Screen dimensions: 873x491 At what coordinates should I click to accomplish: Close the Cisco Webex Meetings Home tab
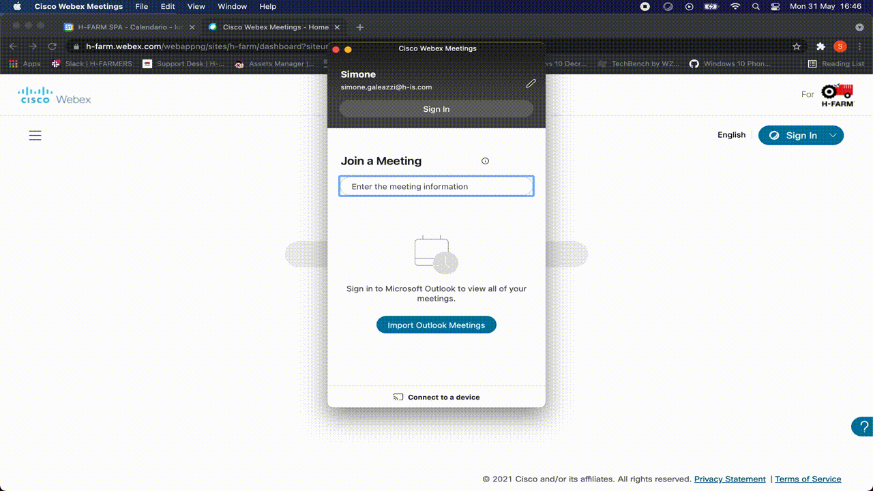point(336,27)
